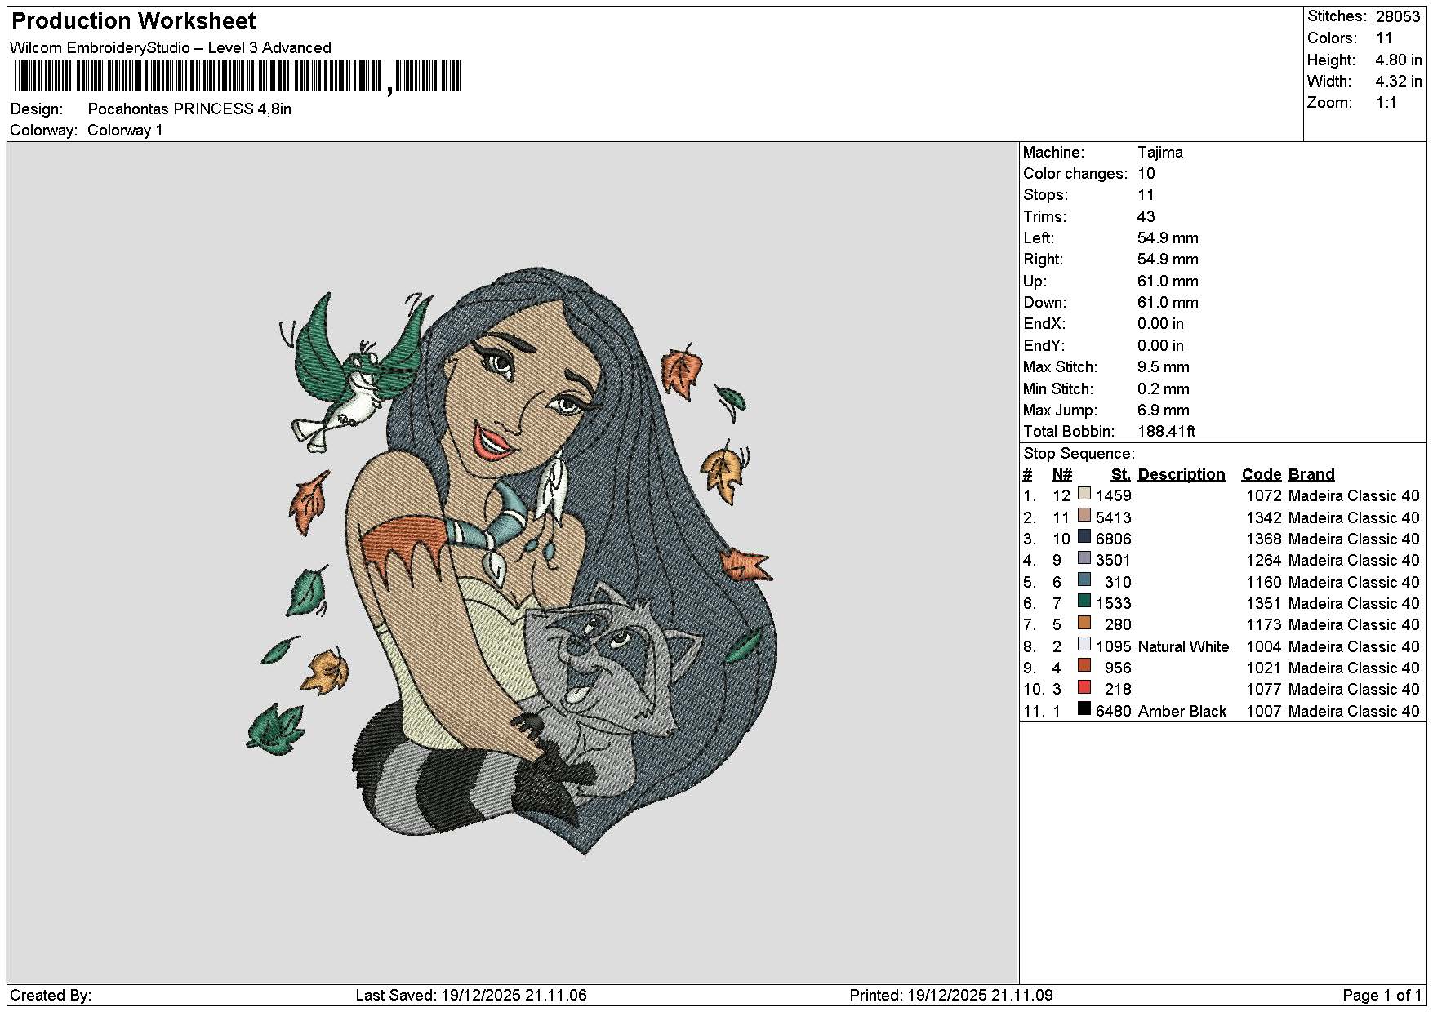The width and height of the screenshot is (1433, 1012).
Task: Click the Min Stitch value "0.2 mm"
Action: pos(1163,389)
